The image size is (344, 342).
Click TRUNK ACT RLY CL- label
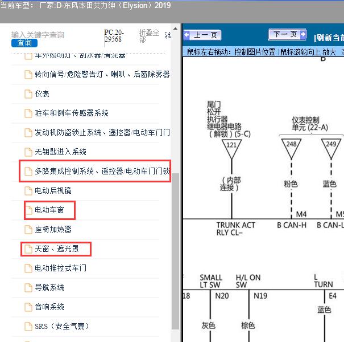235,229
